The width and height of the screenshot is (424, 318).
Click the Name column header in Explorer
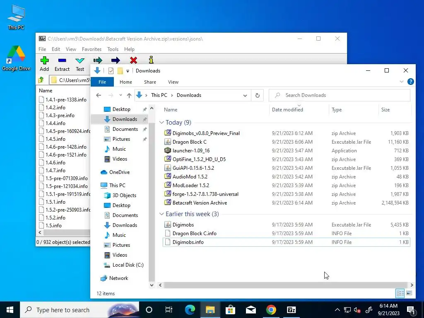tap(215, 109)
